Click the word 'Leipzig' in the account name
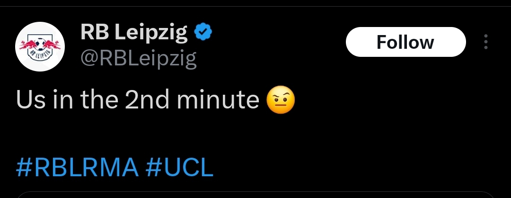The image size is (511, 198). (151, 33)
